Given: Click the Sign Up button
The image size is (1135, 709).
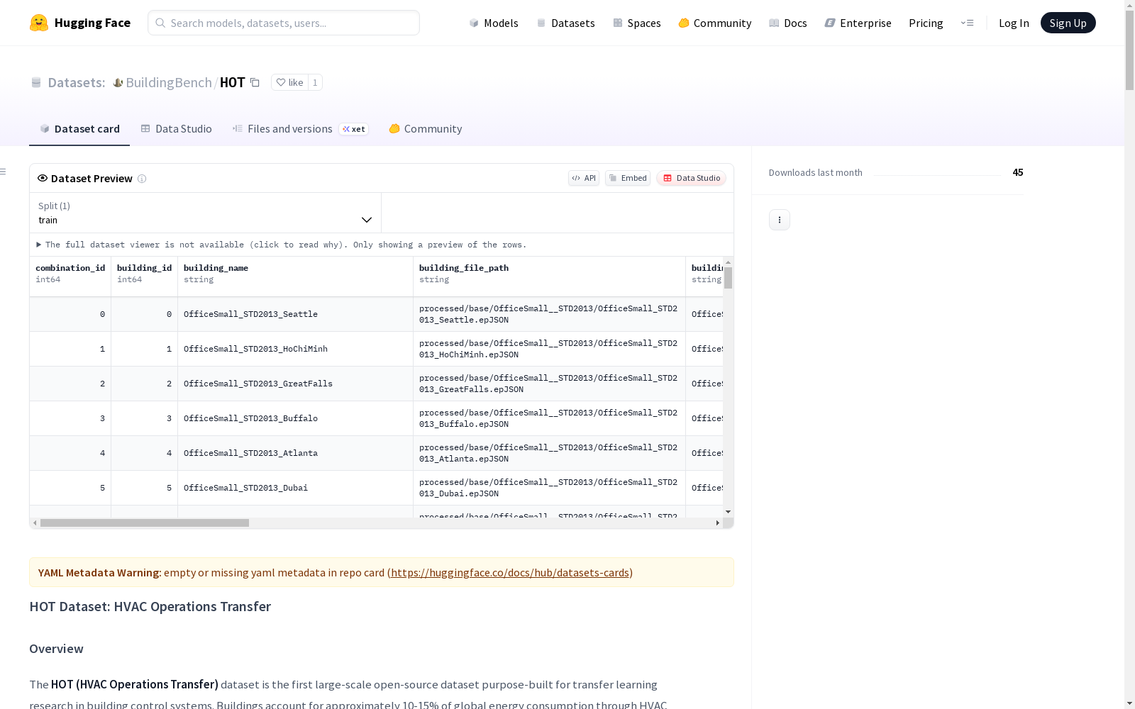Looking at the screenshot, I should click(1068, 23).
